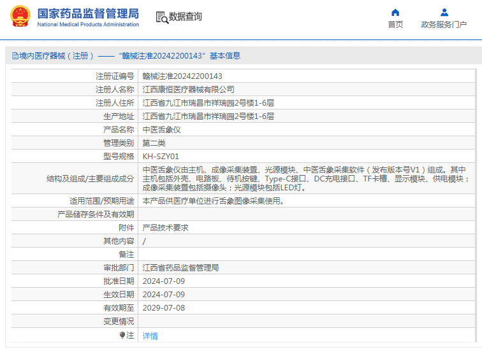
Task: Click the 注册证编号 label
Action: 115,76
